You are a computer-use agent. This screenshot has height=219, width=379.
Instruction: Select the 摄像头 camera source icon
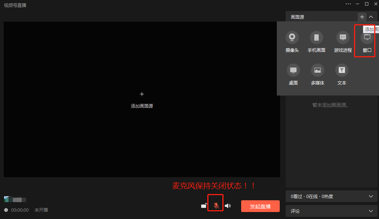pos(292,41)
